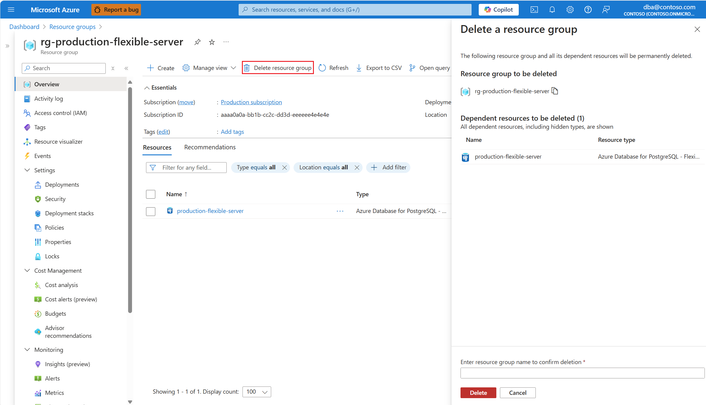Screen dimensions: 706x405
Task: Collapse the Essentials section
Action: 147,88
